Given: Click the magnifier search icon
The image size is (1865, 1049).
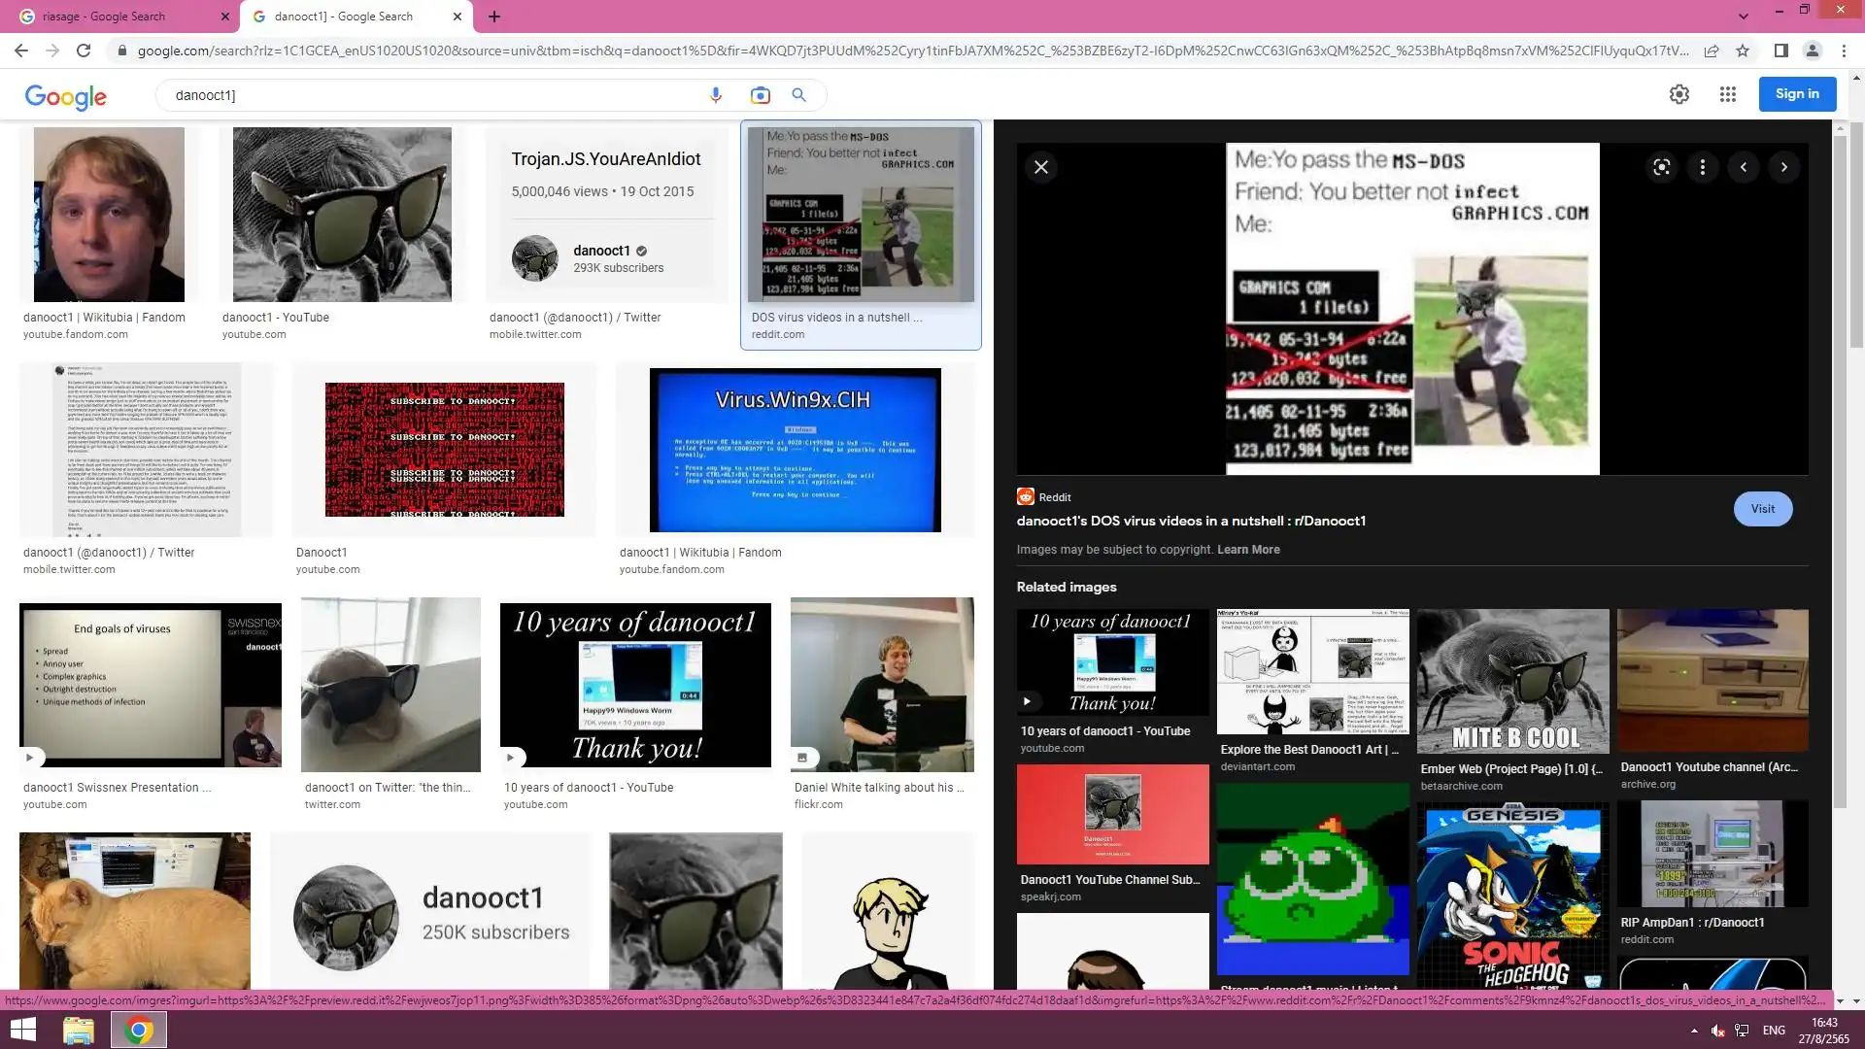Looking at the screenshot, I should tap(798, 95).
